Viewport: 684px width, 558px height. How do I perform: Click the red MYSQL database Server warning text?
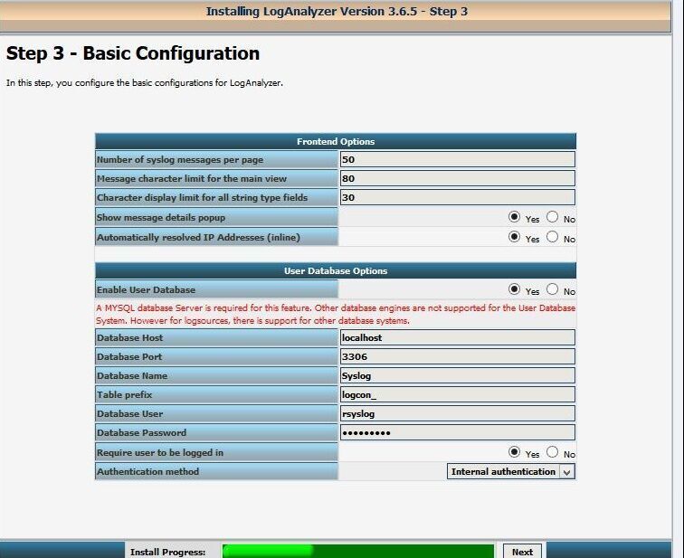pos(336,315)
